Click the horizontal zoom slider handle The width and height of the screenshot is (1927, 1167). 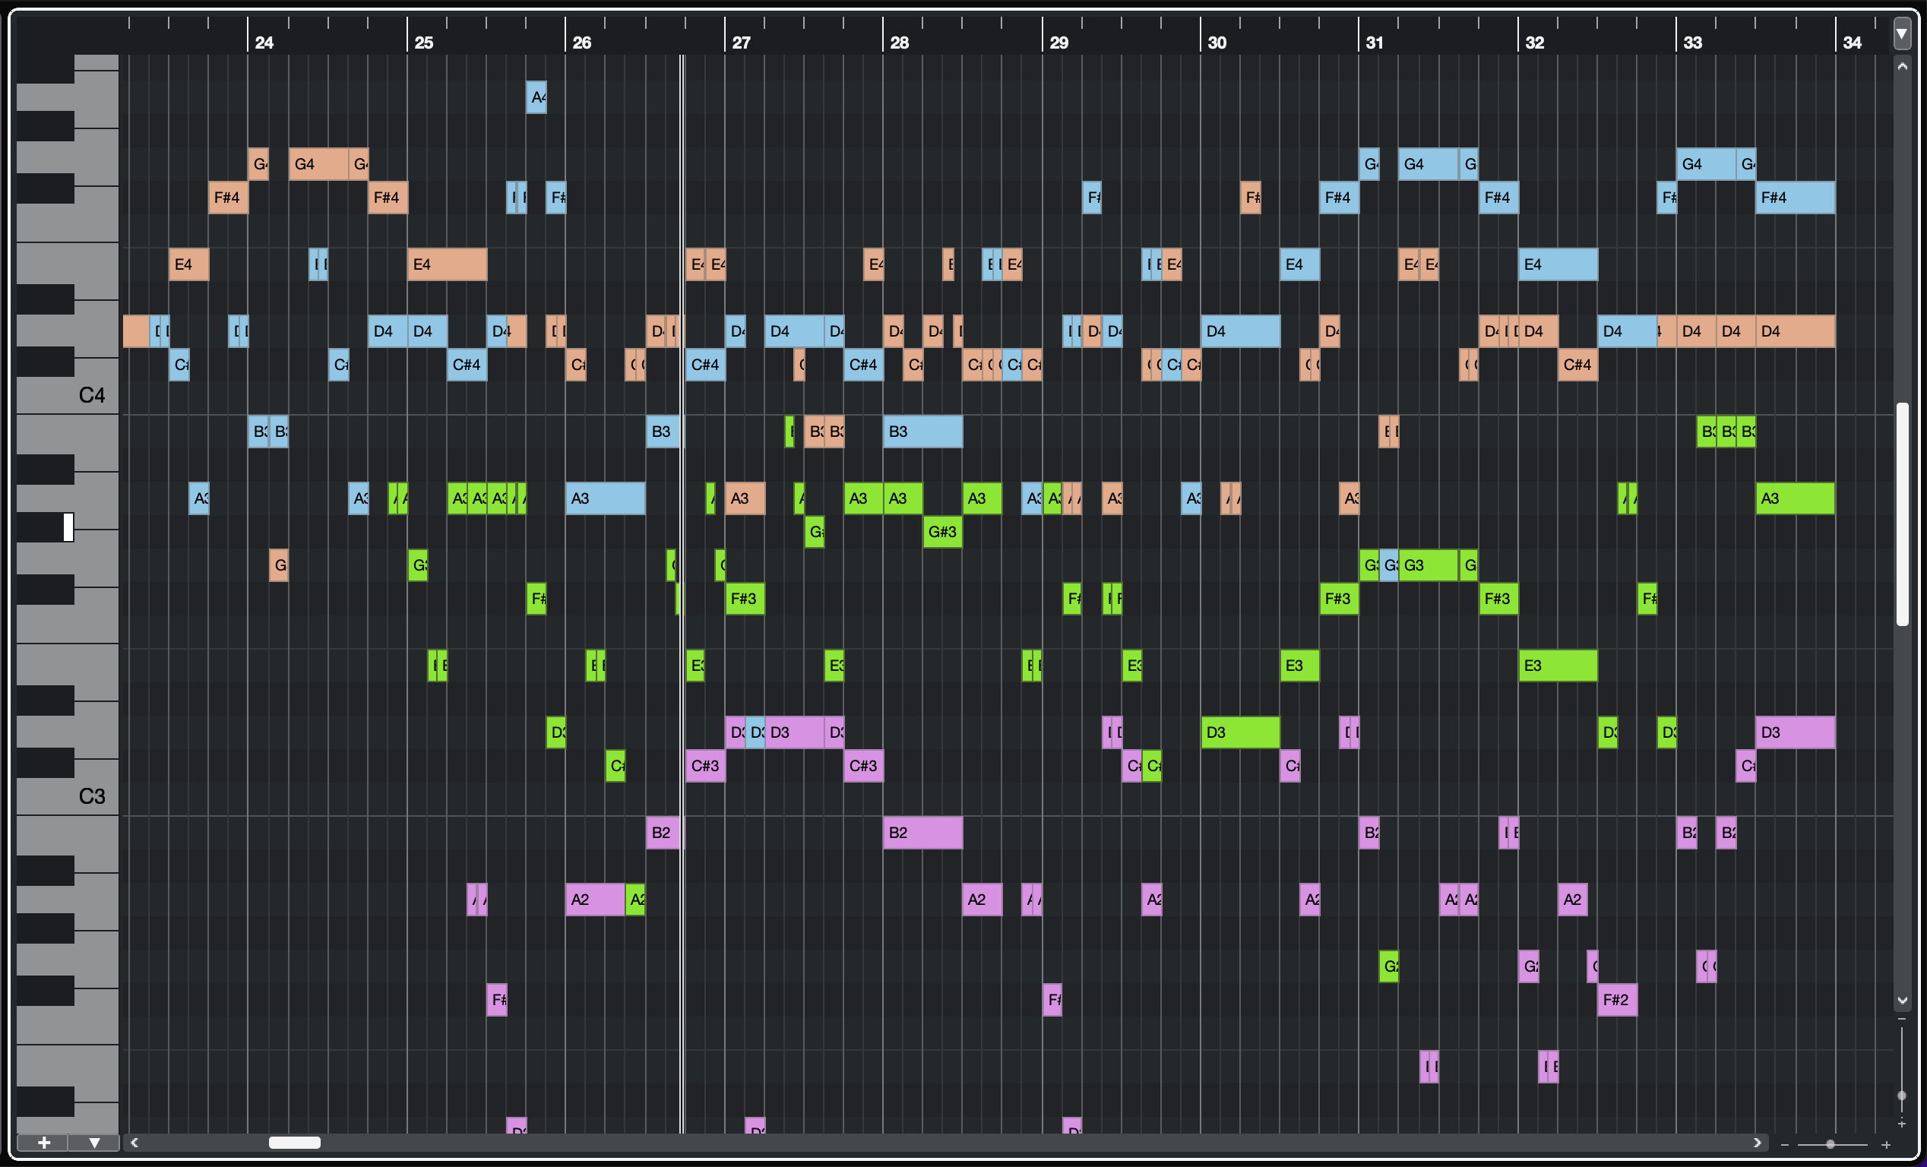1830,1144
